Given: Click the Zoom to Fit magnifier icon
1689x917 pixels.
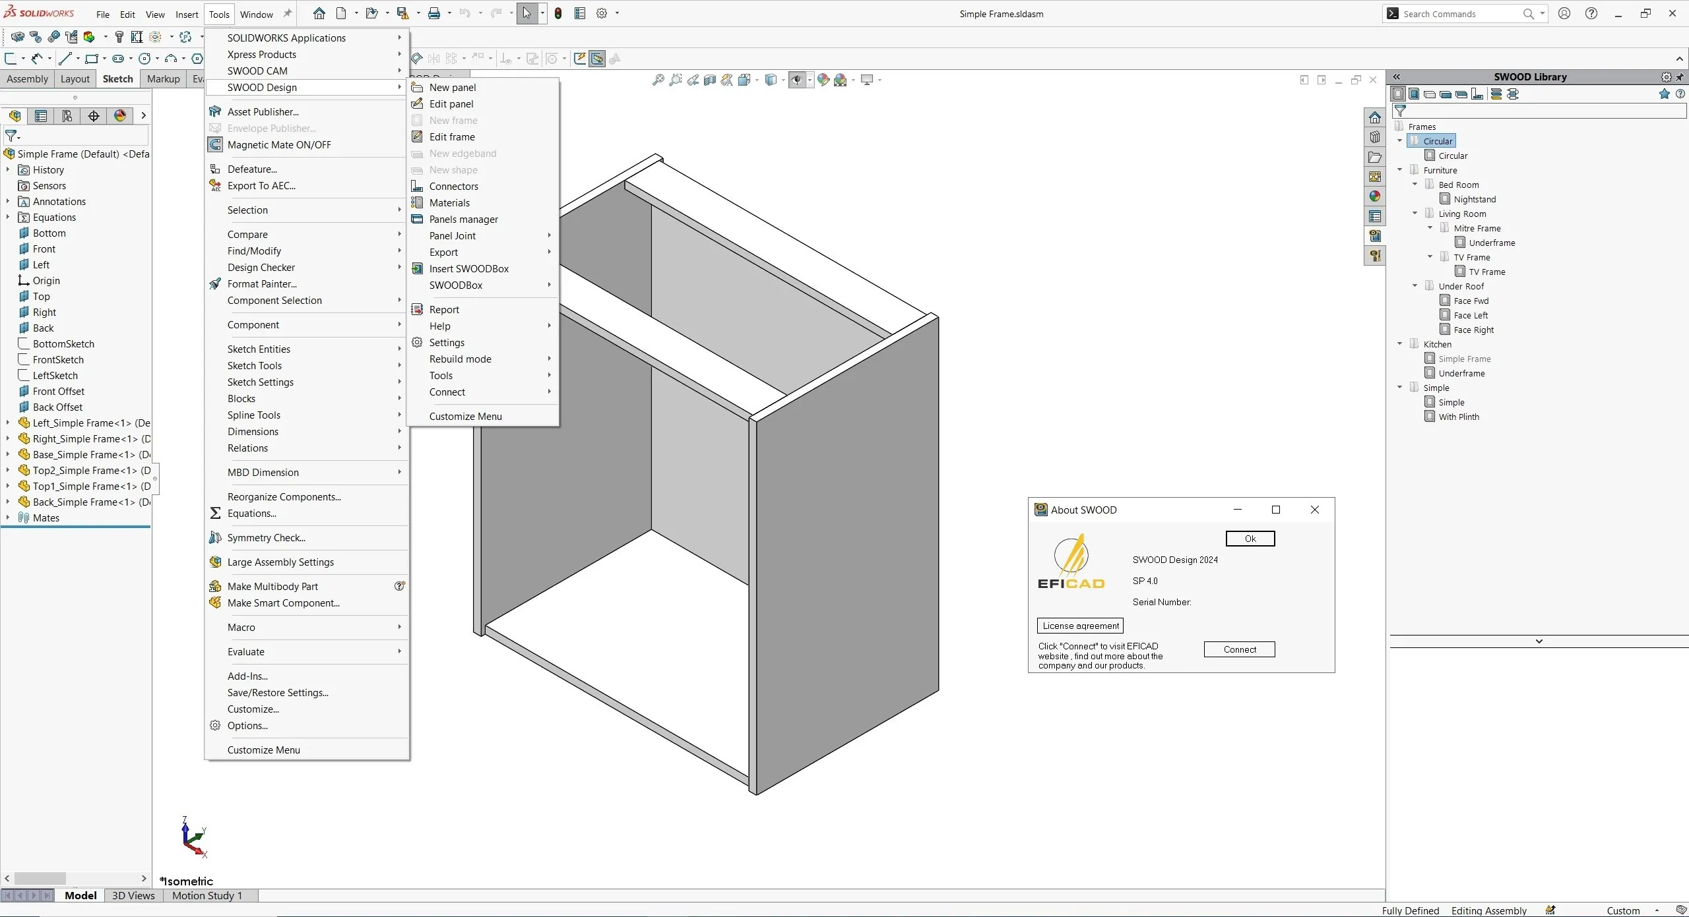Looking at the screenshot, I should 658,80.
